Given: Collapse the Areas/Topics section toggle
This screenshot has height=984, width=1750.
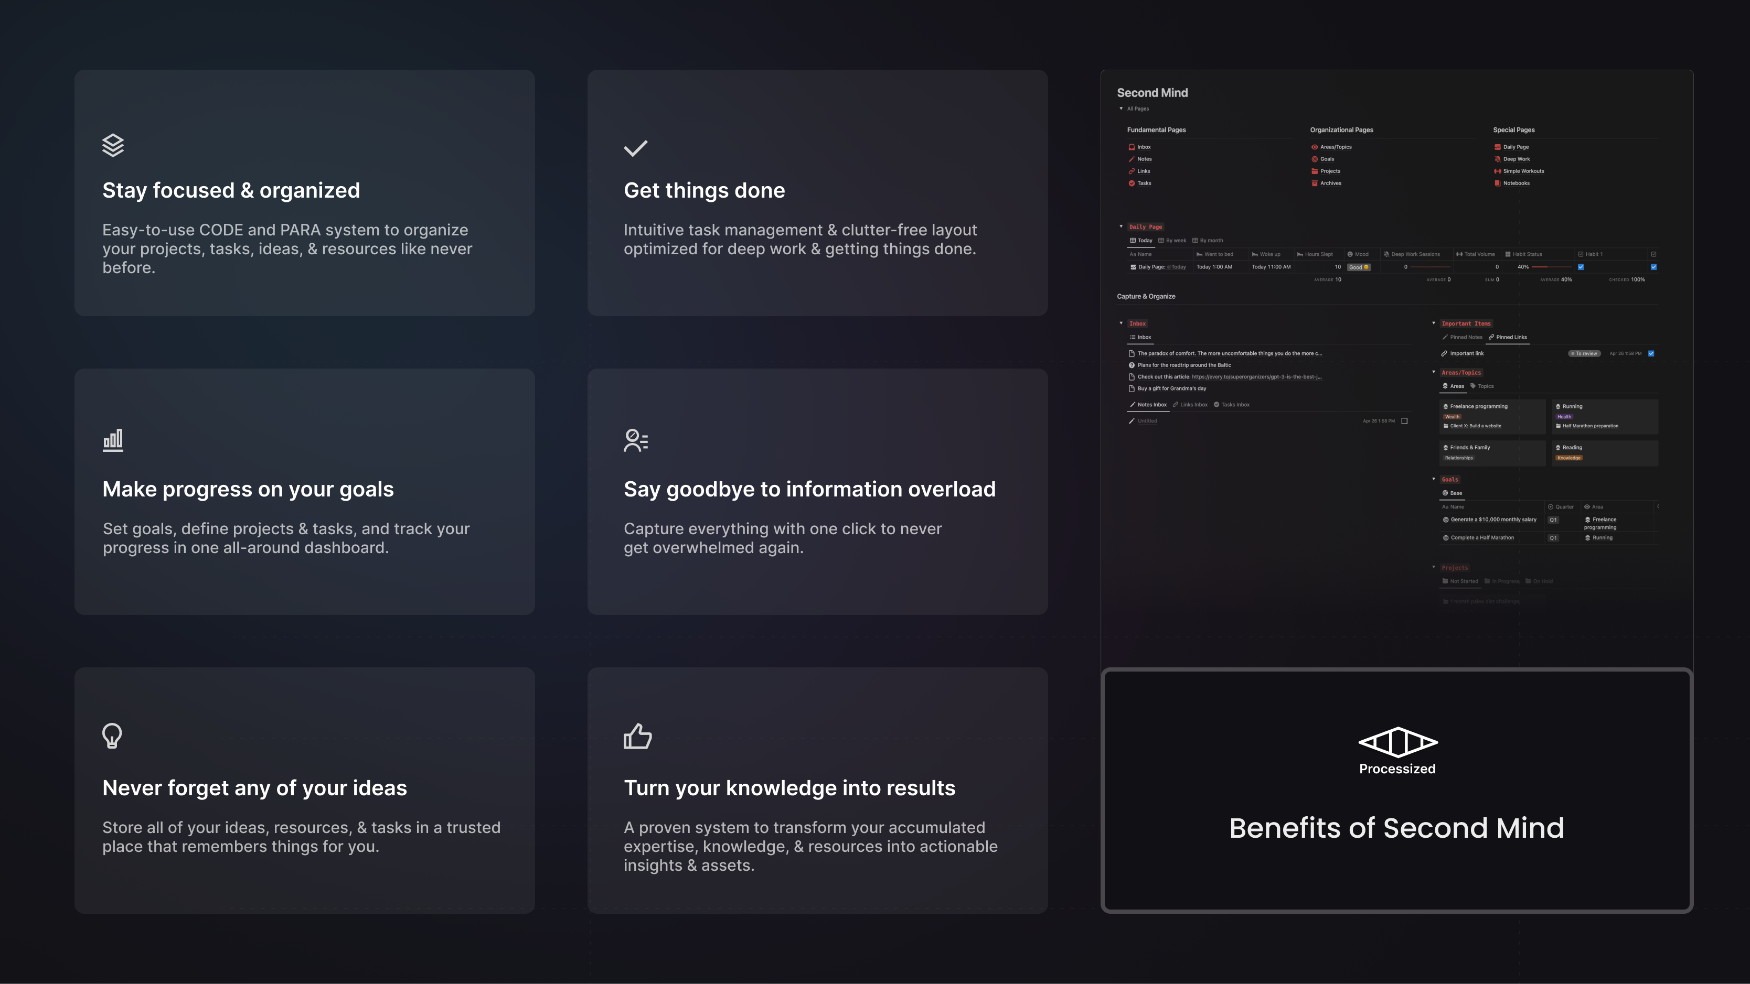Looking at the screenshot, I should (x=1434, y=372).
